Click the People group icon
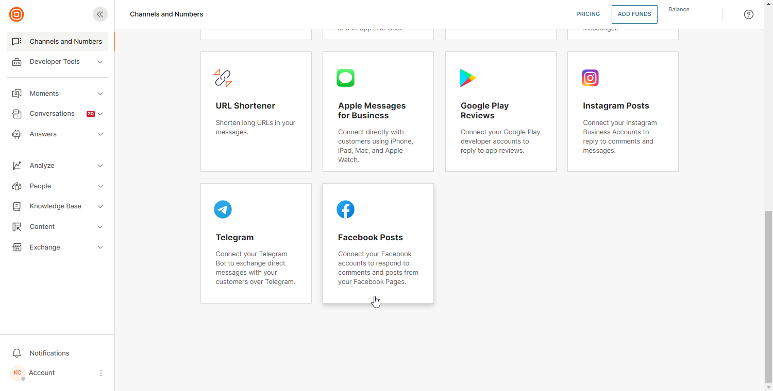 [16, 186]
